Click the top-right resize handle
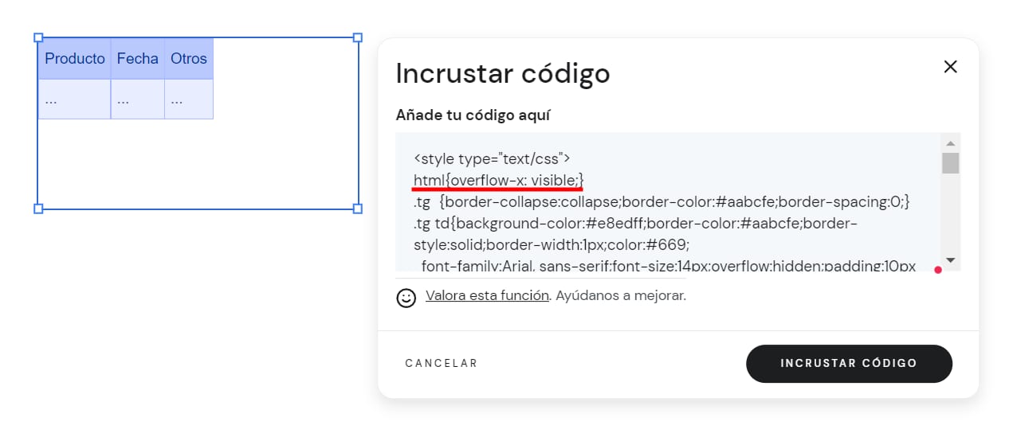The width and height of the screenshot is (1009, 433). pyautogui.click(x=358, y=37)
